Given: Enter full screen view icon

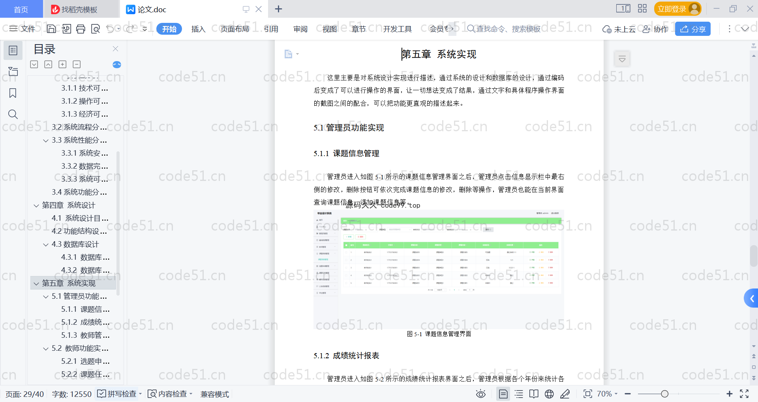Looking at the screenshot, I should (x=744, y=394).
